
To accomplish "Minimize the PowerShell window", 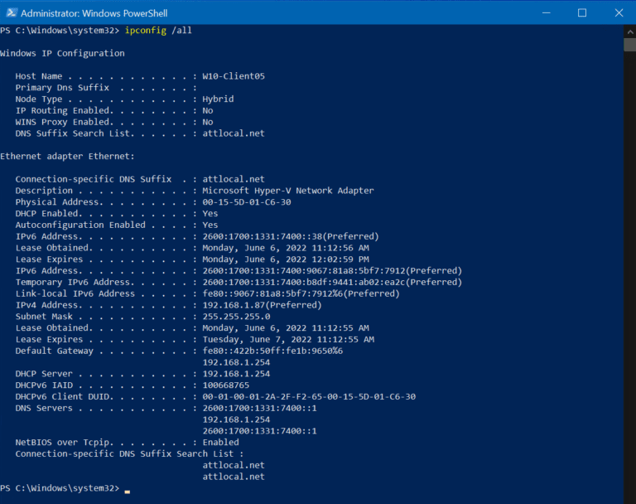I will (547, 13).
